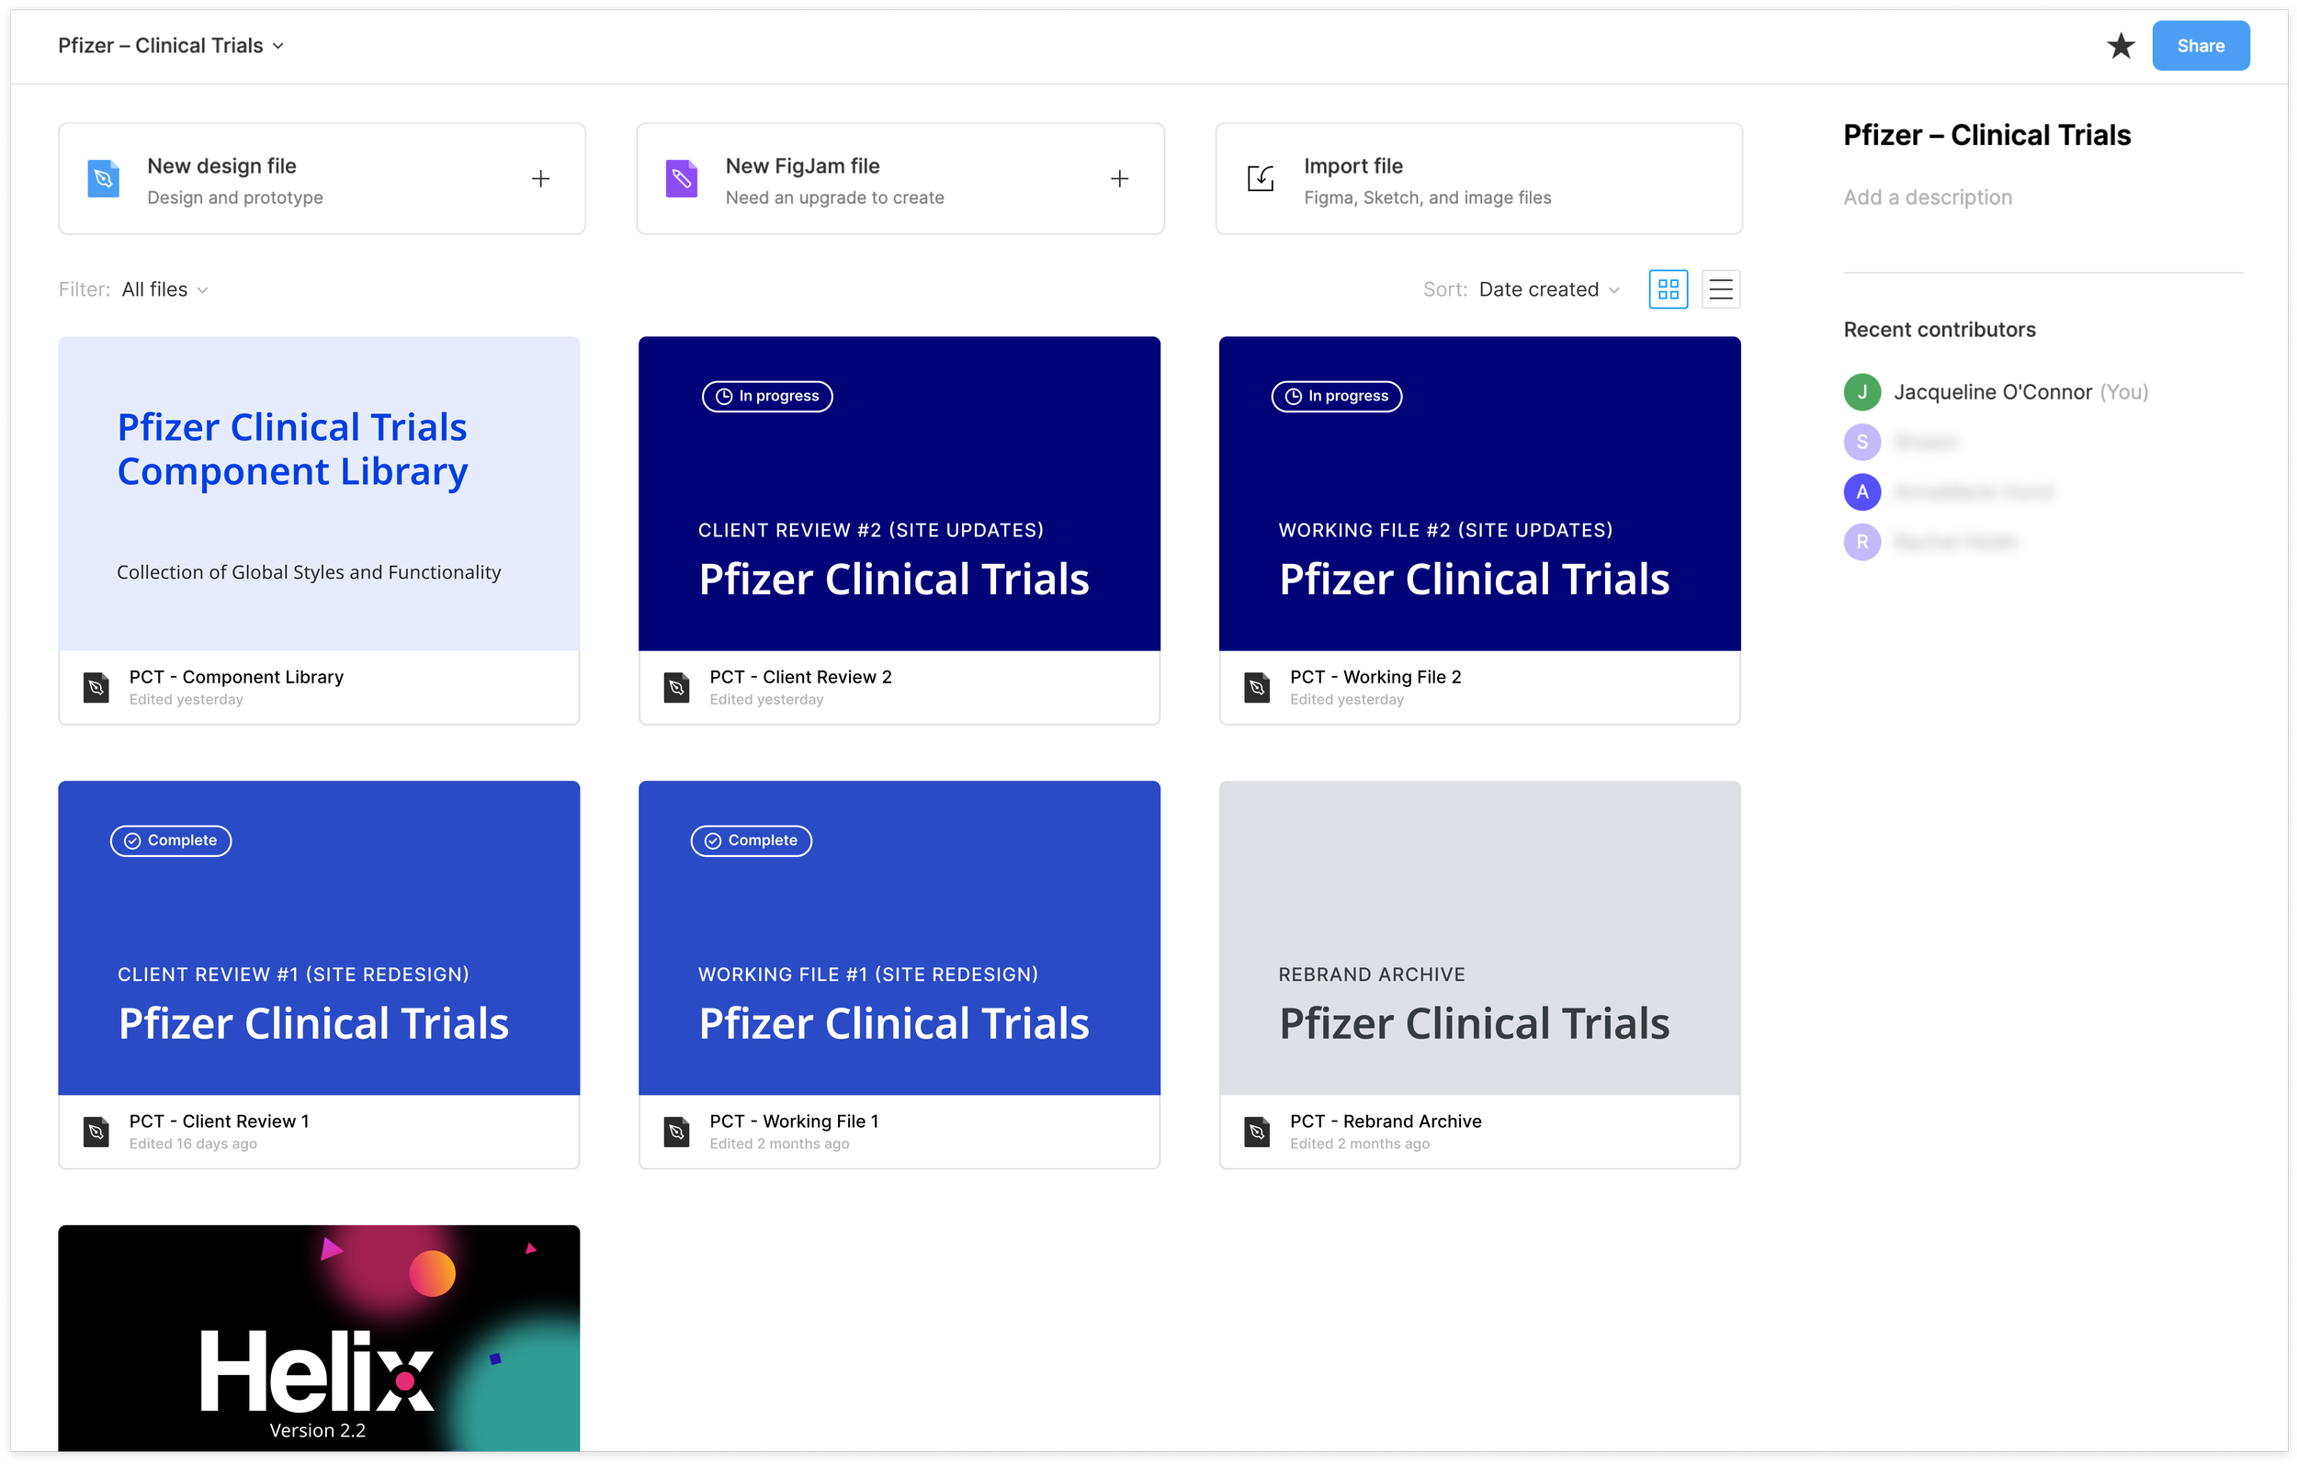The width and height of the screenshot is (2297, 1465).
Task: Switch to list view layout
Action: click(x=1720, y=288)
